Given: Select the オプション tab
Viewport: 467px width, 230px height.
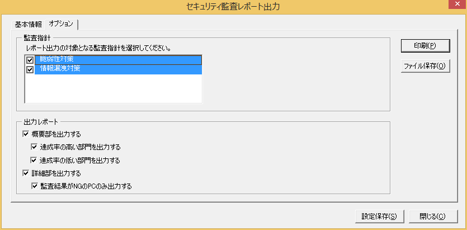Looking at the screenshot, I should (x=61, y=24).
